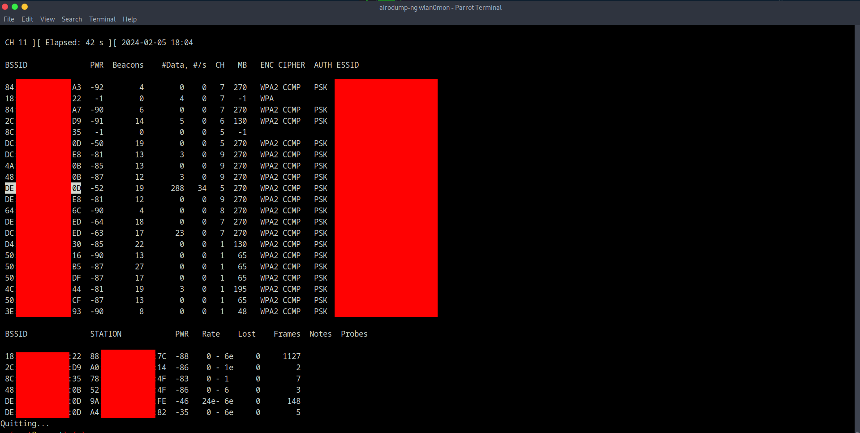Click the Beacons column header
This screenshot has height=433, width=860.
[128, 65]
